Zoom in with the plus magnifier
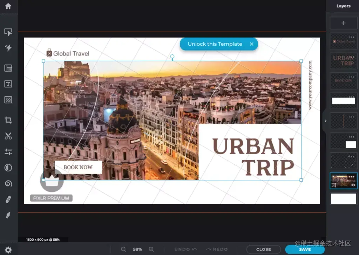The image size is (359, 255). tap(151, 249)
